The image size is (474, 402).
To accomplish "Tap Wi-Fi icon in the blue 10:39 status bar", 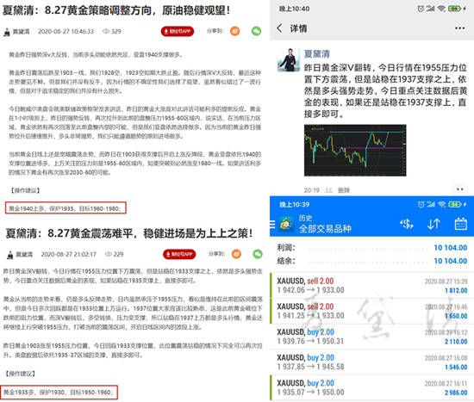I will (441, 205).
